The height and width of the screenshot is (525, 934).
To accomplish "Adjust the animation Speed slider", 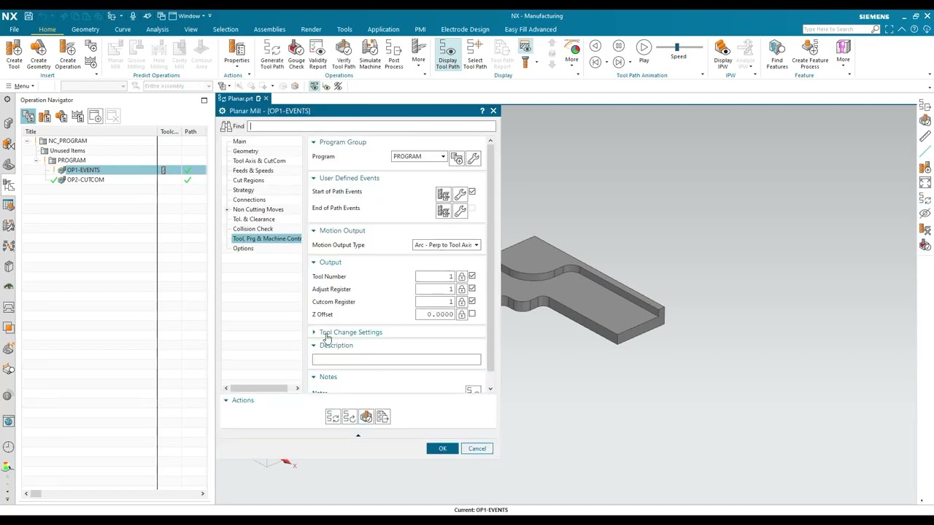I will 679,47.
